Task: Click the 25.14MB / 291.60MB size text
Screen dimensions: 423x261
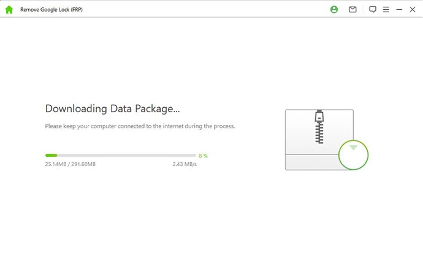Action: [70, 165]
